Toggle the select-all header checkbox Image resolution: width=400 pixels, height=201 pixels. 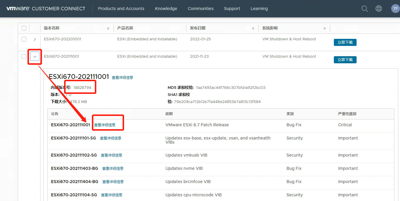[24, 28]
